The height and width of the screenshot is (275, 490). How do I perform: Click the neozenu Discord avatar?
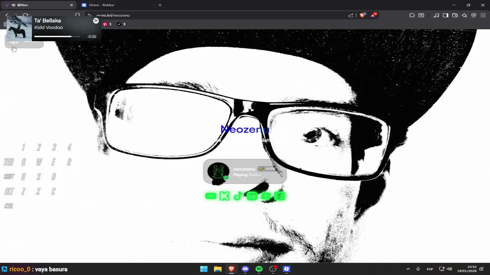(x=218, y=171)
